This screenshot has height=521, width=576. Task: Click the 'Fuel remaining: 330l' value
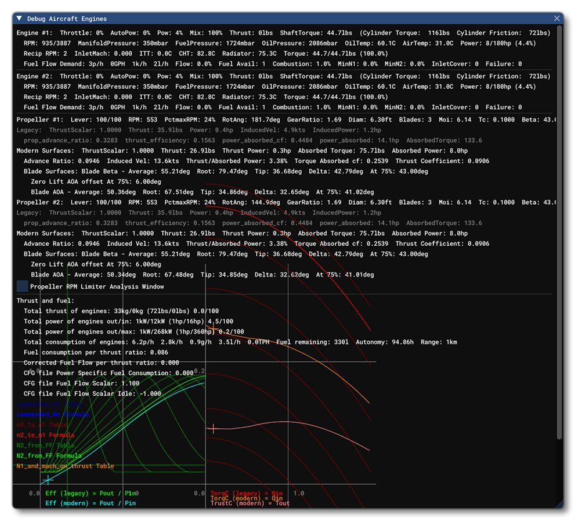pos(312,342)
